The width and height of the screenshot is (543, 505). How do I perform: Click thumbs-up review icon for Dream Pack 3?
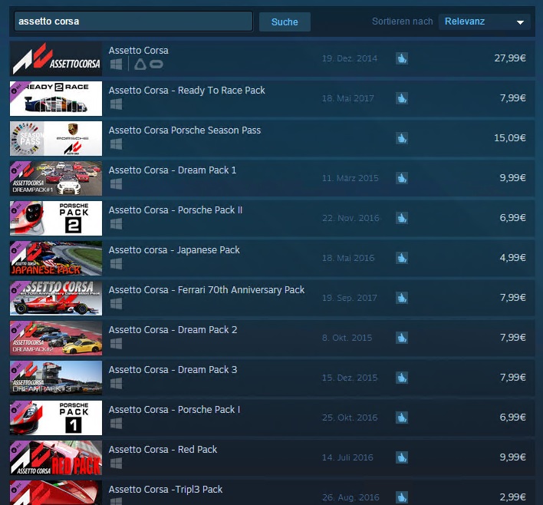(x=402, y=377)
